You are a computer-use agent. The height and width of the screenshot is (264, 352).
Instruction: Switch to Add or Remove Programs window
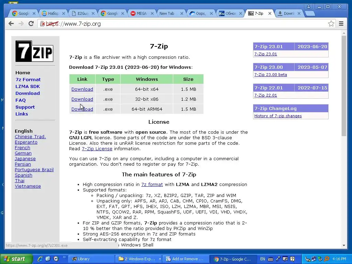[186, 259]
